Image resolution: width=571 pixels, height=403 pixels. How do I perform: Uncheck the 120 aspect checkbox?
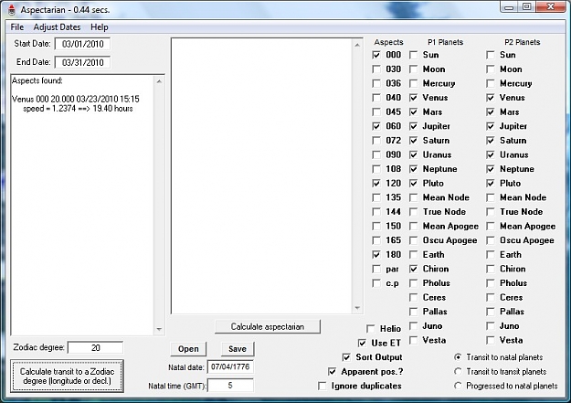coord(376,184)
